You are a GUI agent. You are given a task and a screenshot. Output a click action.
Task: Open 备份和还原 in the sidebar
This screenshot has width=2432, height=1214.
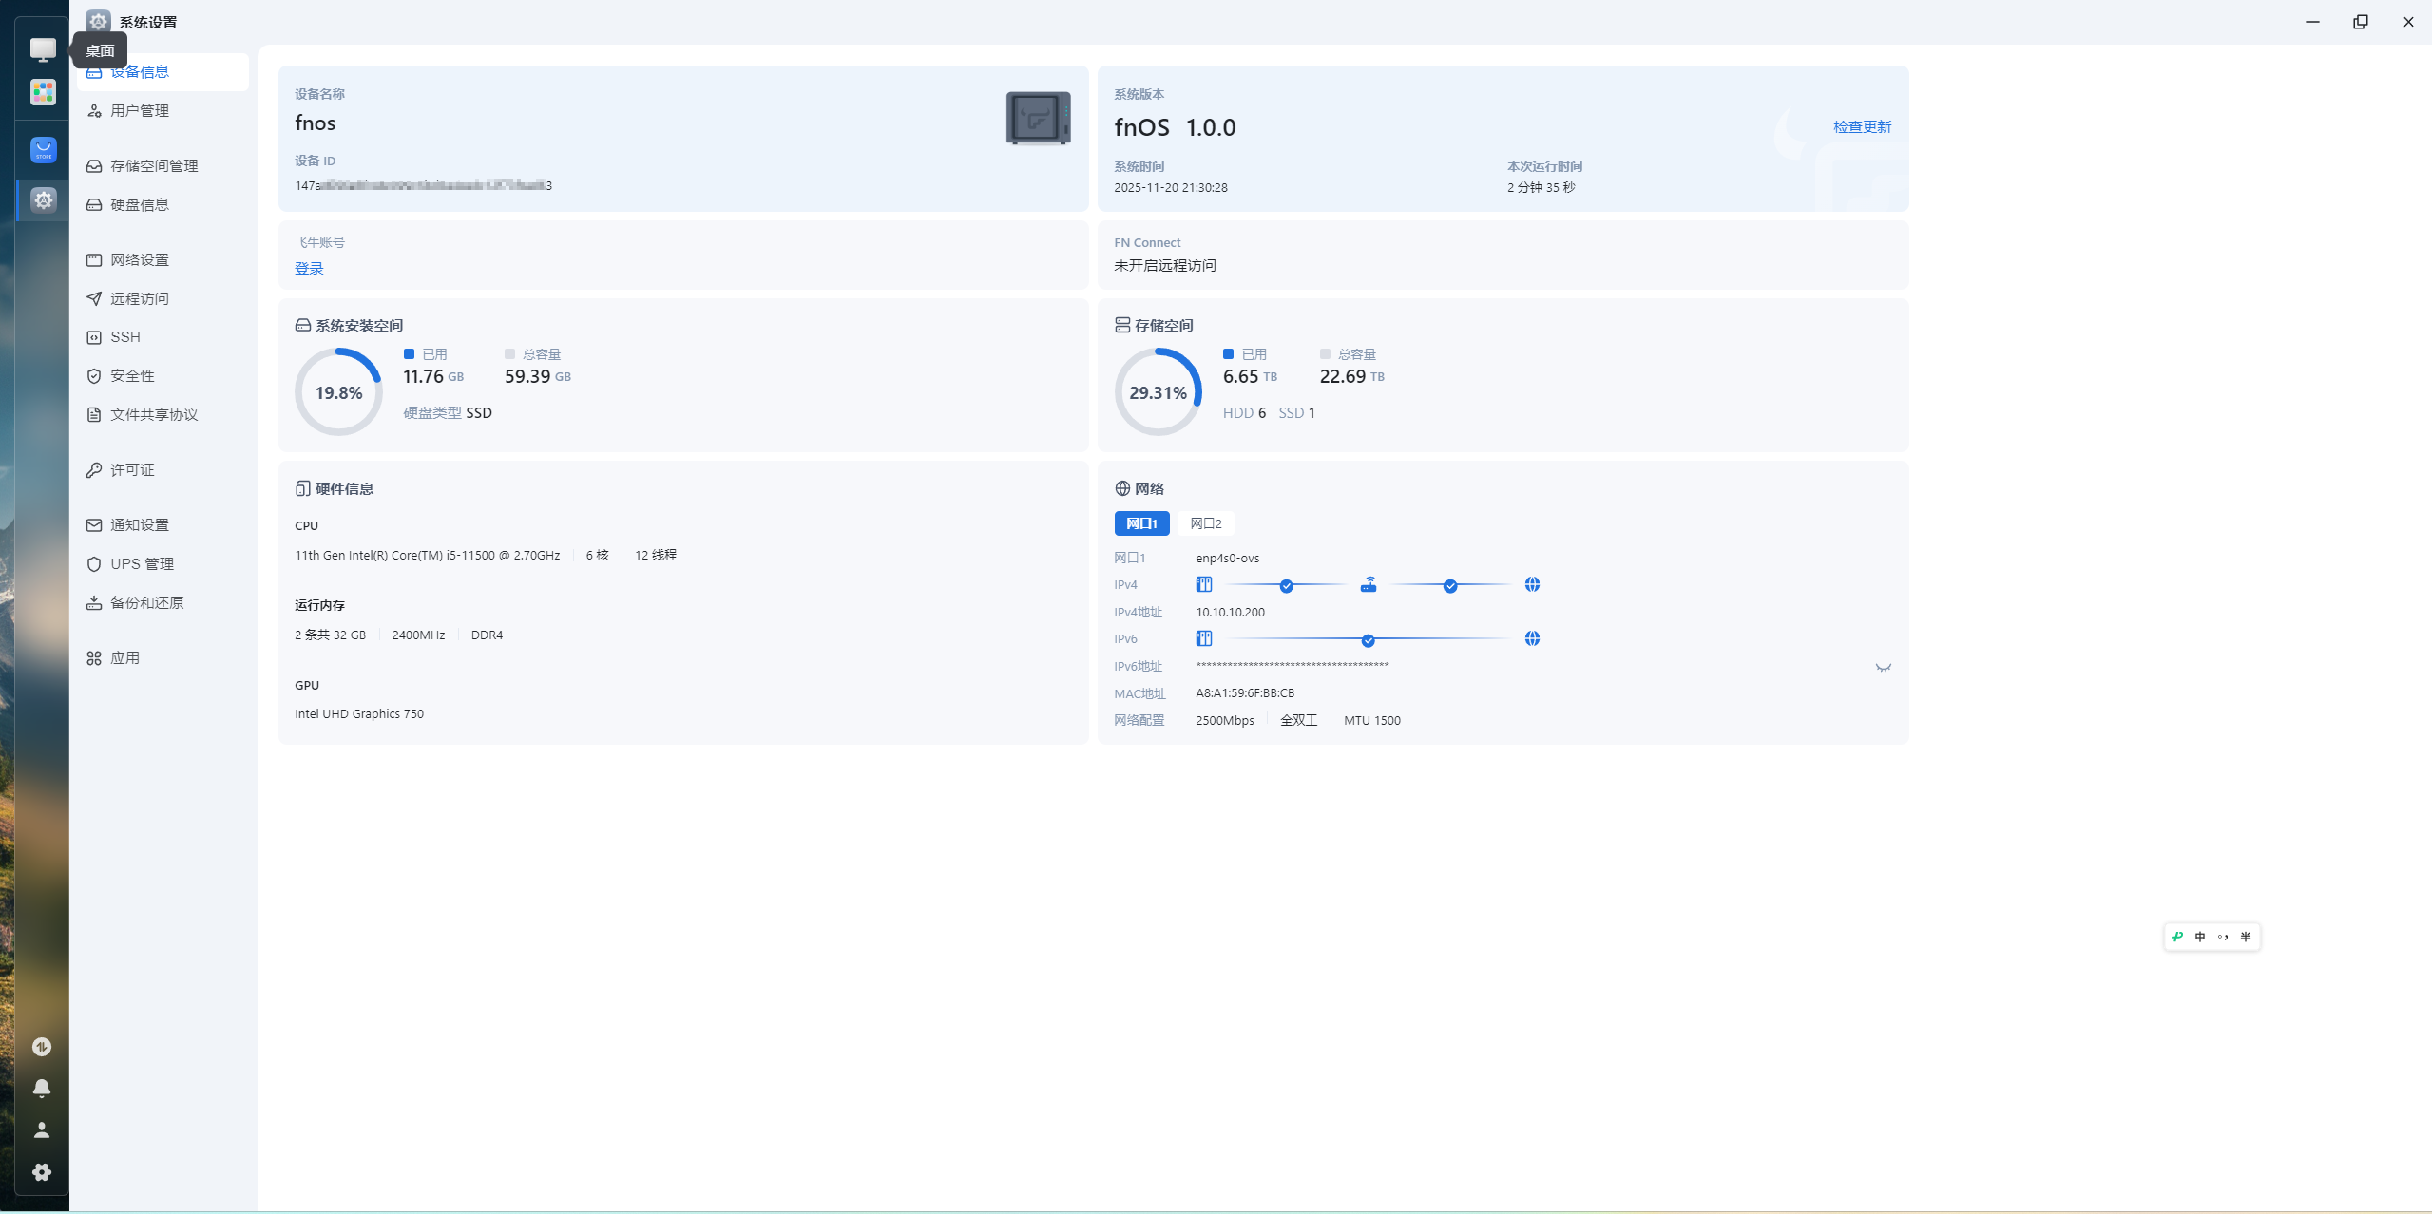tap(146, 603)
